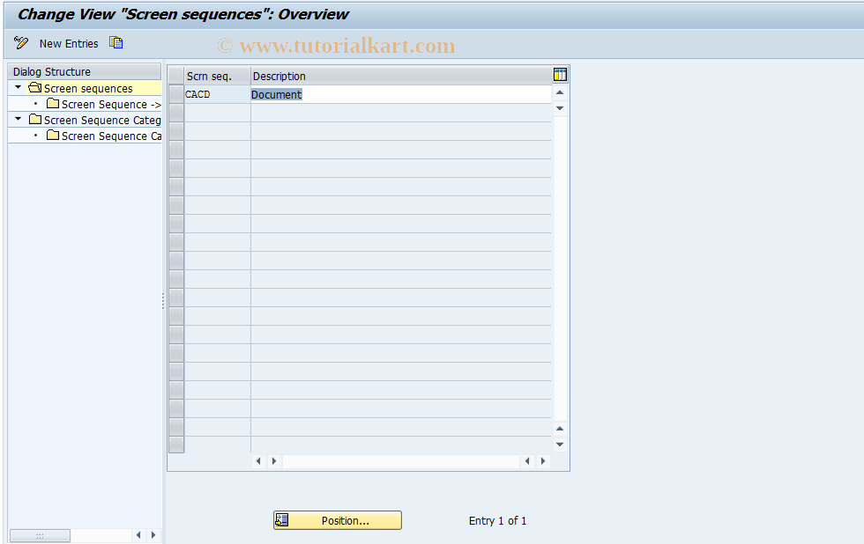
Task: Click the Copy As icon in toolbar
Action: pyautogui.click(x=115, y=43)
